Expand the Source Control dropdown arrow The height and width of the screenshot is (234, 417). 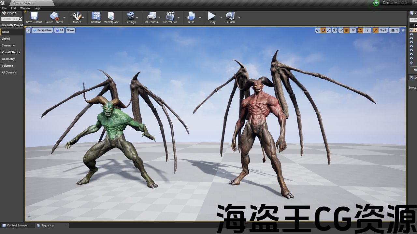pyautogui.click(x=64, y=18)
